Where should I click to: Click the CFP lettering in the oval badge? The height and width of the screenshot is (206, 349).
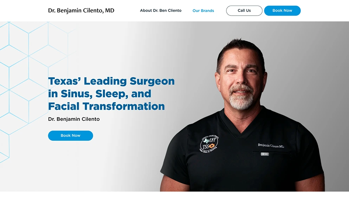(x=212, y=140)
